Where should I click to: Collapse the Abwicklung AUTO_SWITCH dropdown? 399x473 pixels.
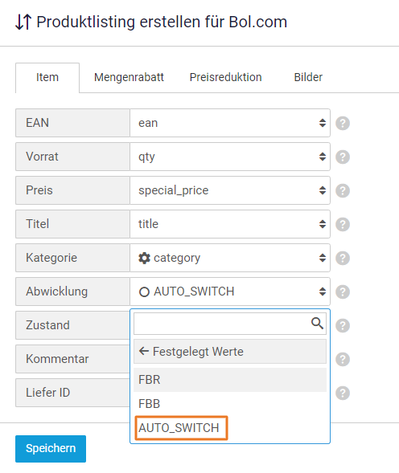230,292
